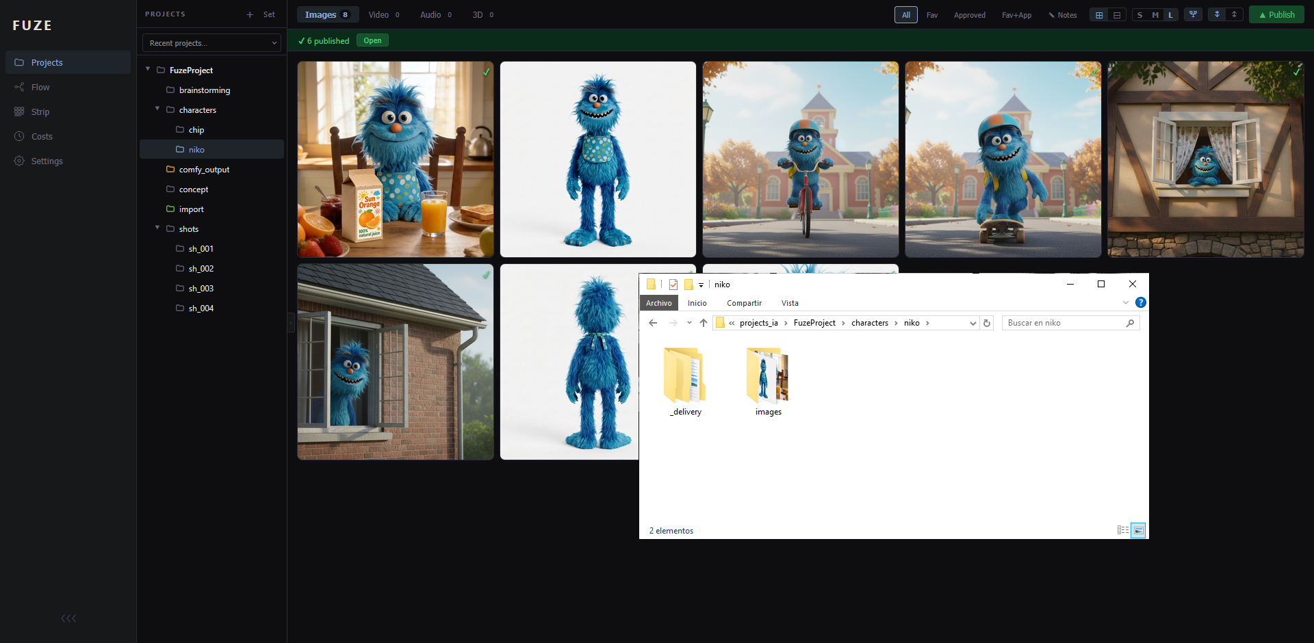The height and width of the screenshot is (643, 1314).
Task: Collapse the shots folder tree
Action: tap(157, 228)
